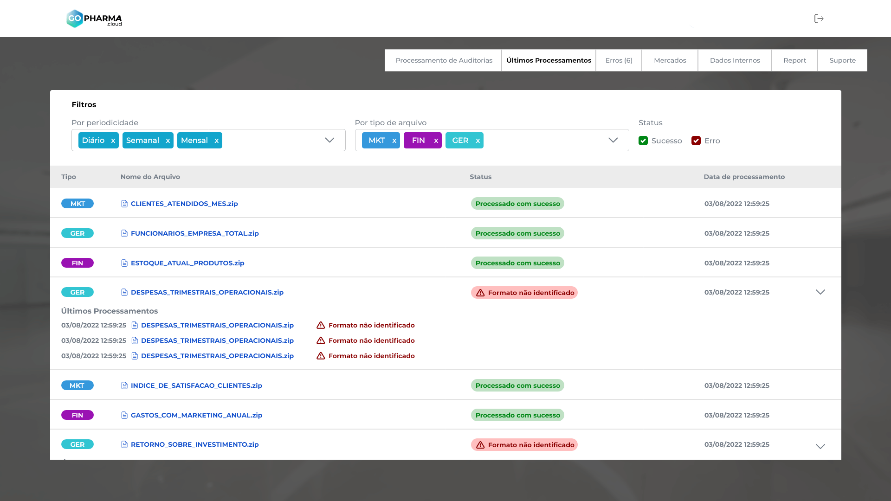The height and width of the screenshot is (501, 891).
Task: Open the Por periodicidade dropdown arrow
Action: 329,140
